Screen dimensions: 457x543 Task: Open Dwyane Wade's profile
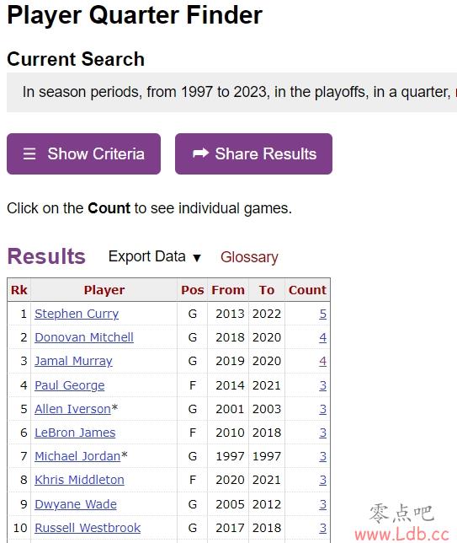76,504
